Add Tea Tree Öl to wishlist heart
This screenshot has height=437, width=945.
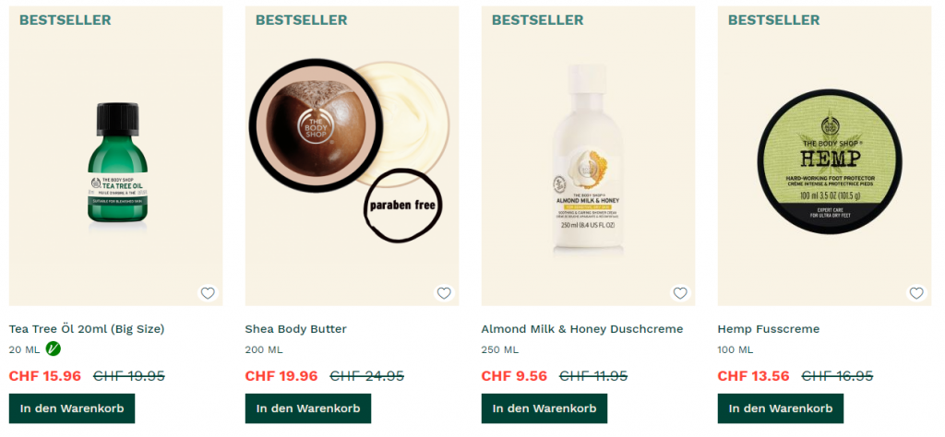click(x=208, y=293)
